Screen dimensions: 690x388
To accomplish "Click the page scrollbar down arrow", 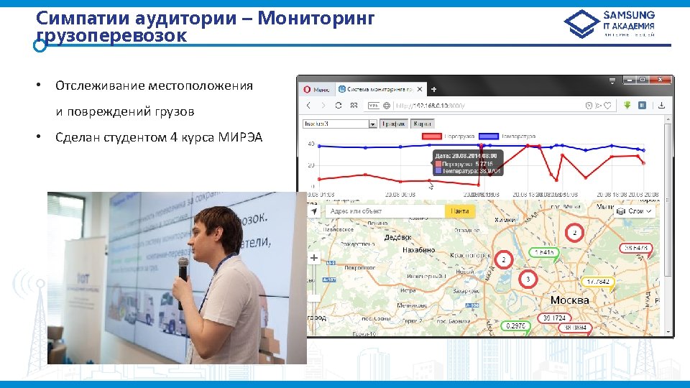I will (668, 332).
